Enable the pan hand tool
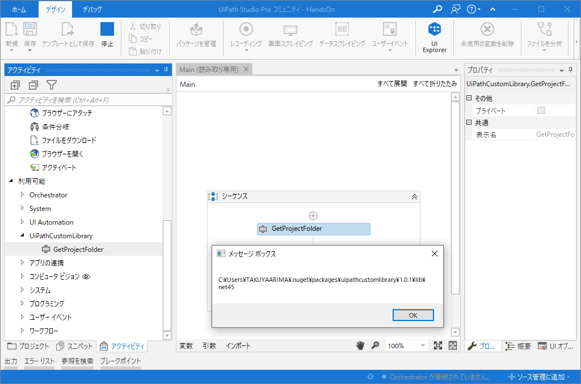The image size is (581, 384). click(x=360, y=345)
